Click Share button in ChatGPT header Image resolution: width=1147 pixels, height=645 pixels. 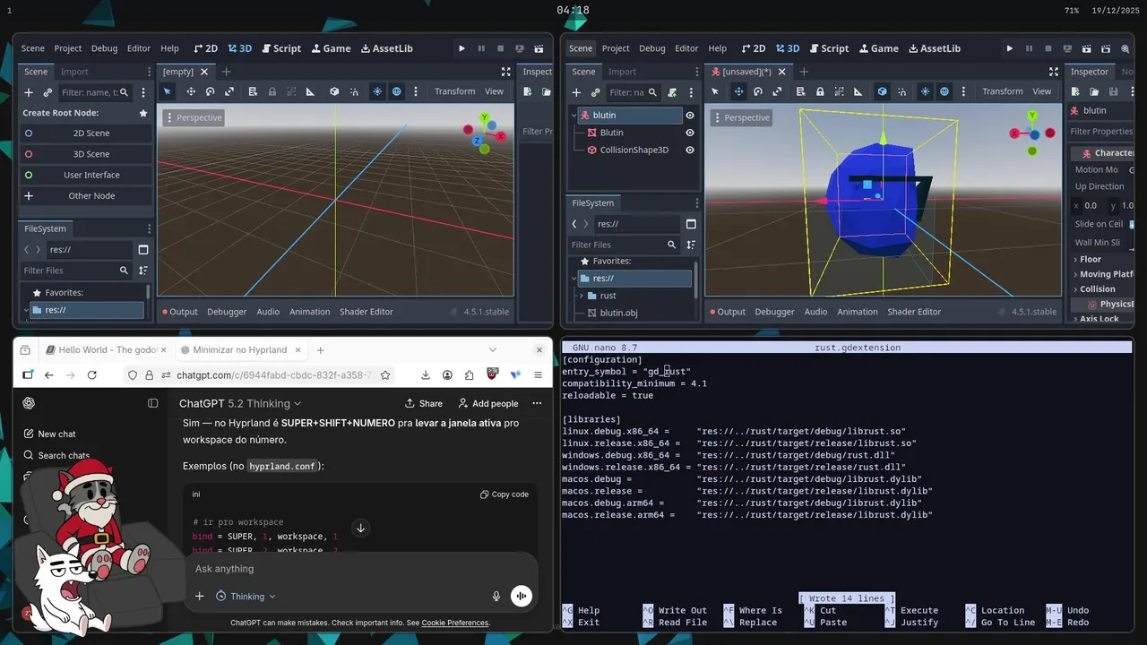[424, 403]
